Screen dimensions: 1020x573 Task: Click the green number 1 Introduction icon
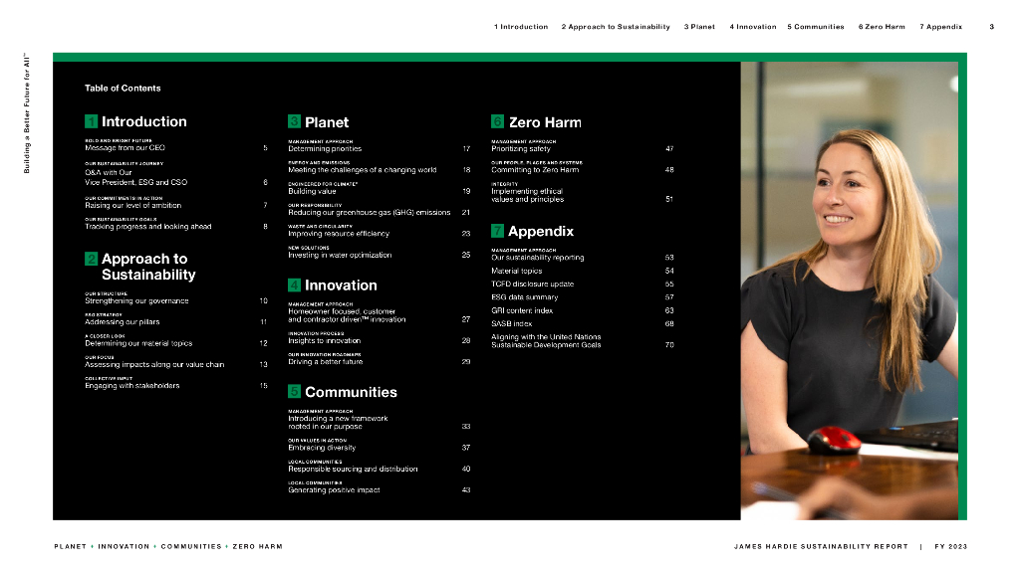[91, 121]
